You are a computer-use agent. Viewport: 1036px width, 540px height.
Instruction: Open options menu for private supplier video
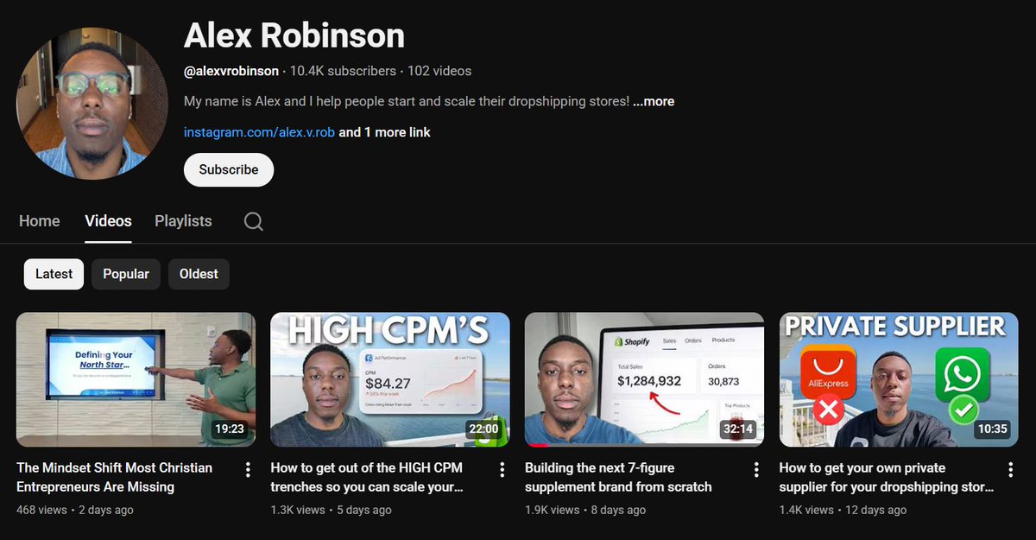1010,469
